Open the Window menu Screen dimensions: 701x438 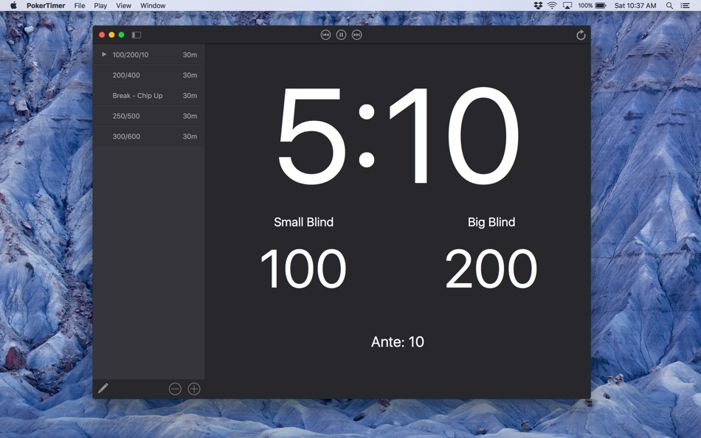(152, 5)
